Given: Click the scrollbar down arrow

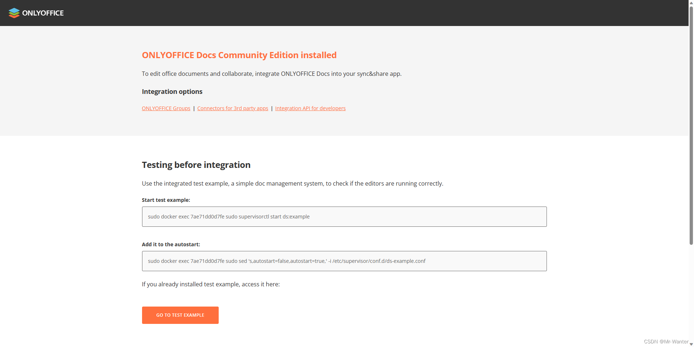Looking at the screenshot, I should [691, 344].
